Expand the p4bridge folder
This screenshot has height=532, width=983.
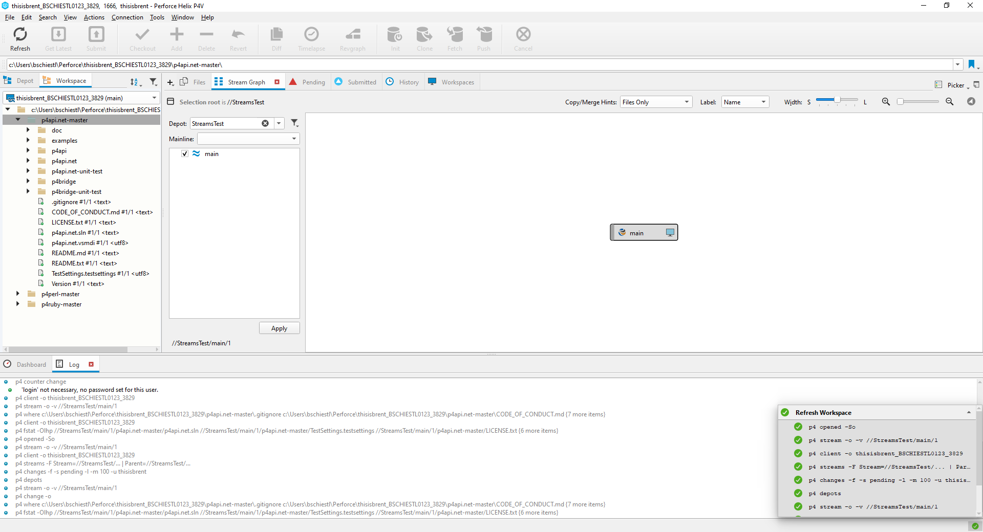point(28,181)
